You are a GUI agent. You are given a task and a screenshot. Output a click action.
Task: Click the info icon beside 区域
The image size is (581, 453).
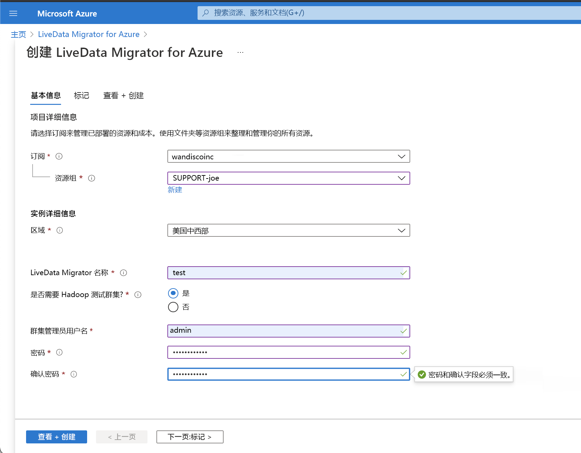tap(59, 230)
